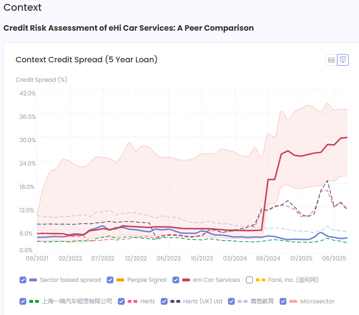Screen dimensions: 359x315
Task: Uncheck the Sector based spread checkbox
Action: [23, 280]
